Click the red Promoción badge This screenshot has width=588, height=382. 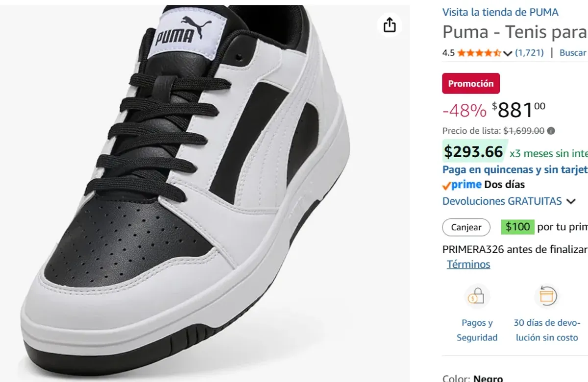[x=471, y=83]
